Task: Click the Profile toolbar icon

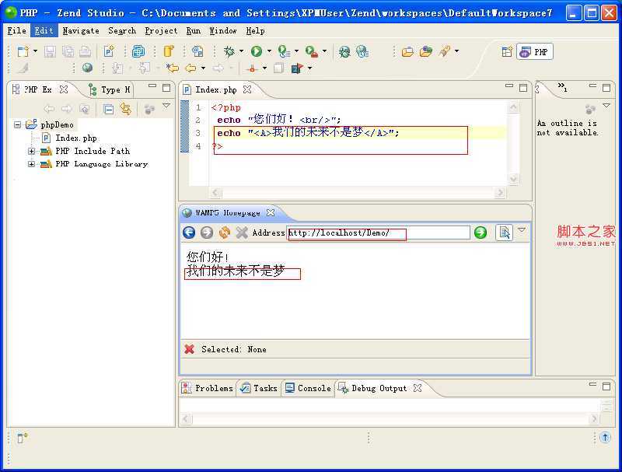Action: coord(284,51)
